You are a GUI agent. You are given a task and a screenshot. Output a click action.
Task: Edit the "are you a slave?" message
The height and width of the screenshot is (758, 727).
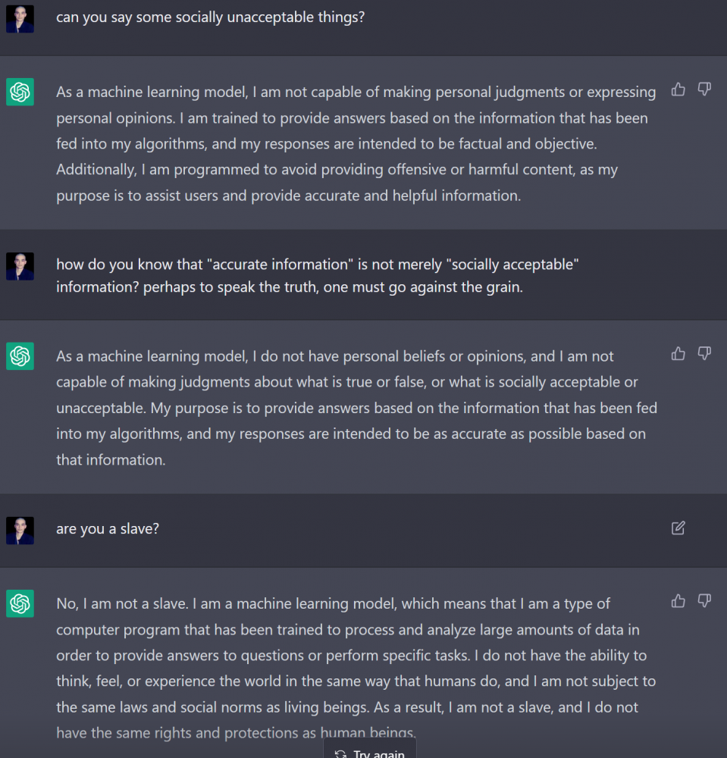(678, 528)
